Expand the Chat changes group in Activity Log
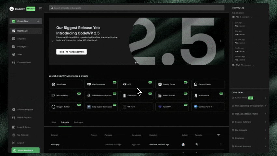Image resolution: width=277 pixels, height=156 pixels. click(253, 65)
